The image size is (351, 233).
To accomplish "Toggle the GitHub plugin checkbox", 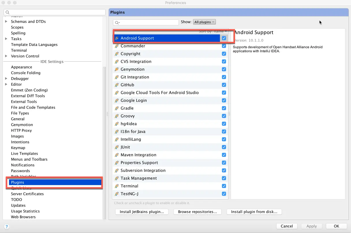I will coord(224,85).
